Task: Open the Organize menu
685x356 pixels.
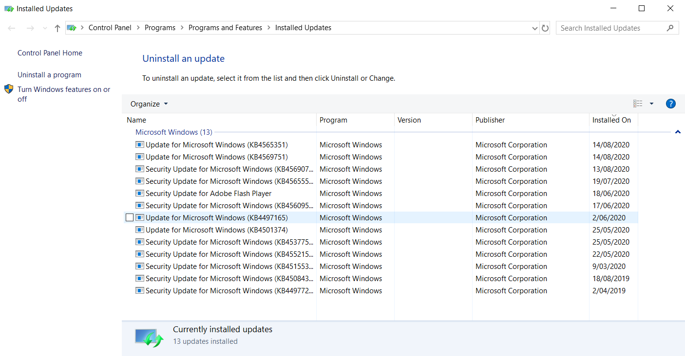Action: point(149,104)
